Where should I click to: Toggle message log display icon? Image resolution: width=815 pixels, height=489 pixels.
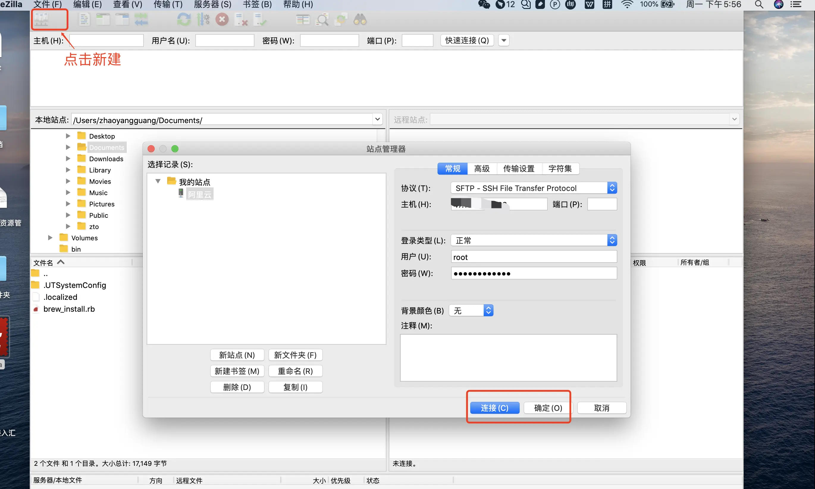point(84,20)
